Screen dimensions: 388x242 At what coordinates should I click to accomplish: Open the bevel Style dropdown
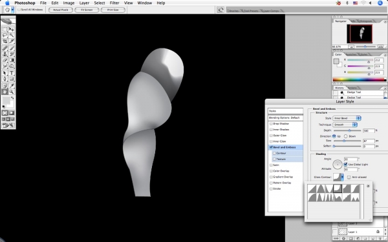[347, 118]
